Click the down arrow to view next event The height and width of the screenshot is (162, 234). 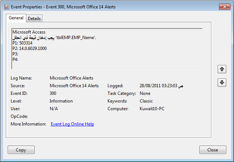point(222,83)
